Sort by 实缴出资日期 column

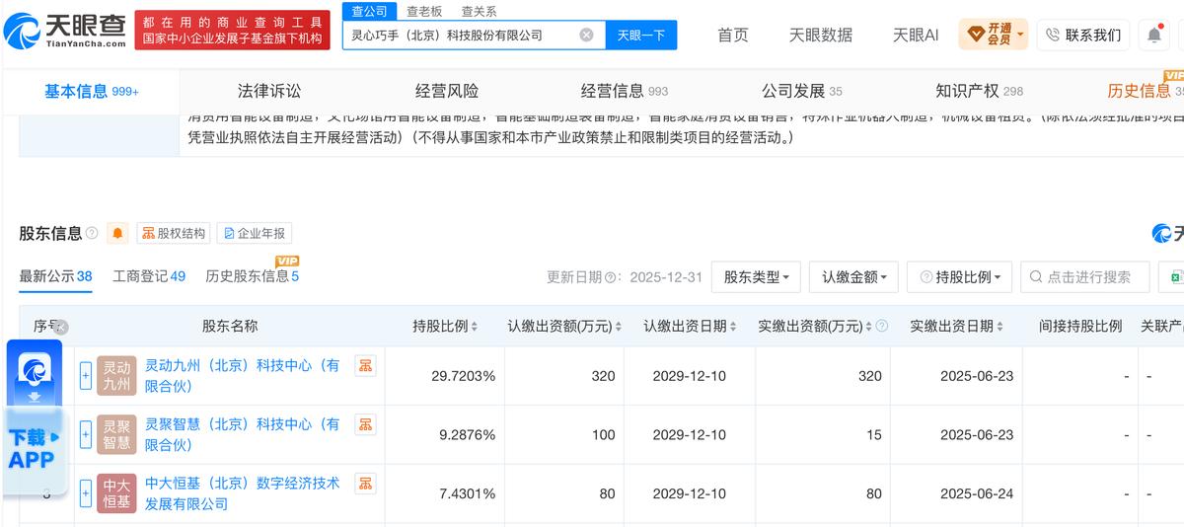click(x=1000, y=327)
